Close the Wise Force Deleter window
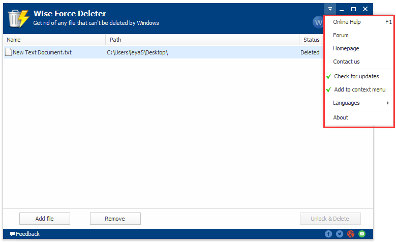The image size is (396, 242). tap(365, 9)
